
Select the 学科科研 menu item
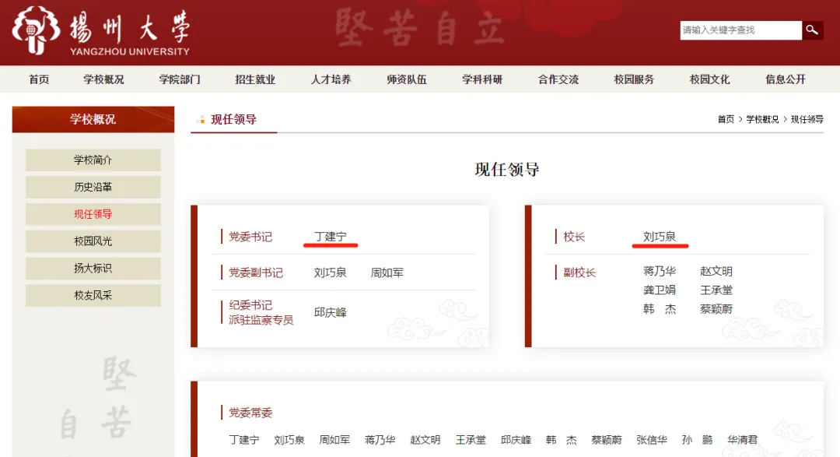click(482, 79)
